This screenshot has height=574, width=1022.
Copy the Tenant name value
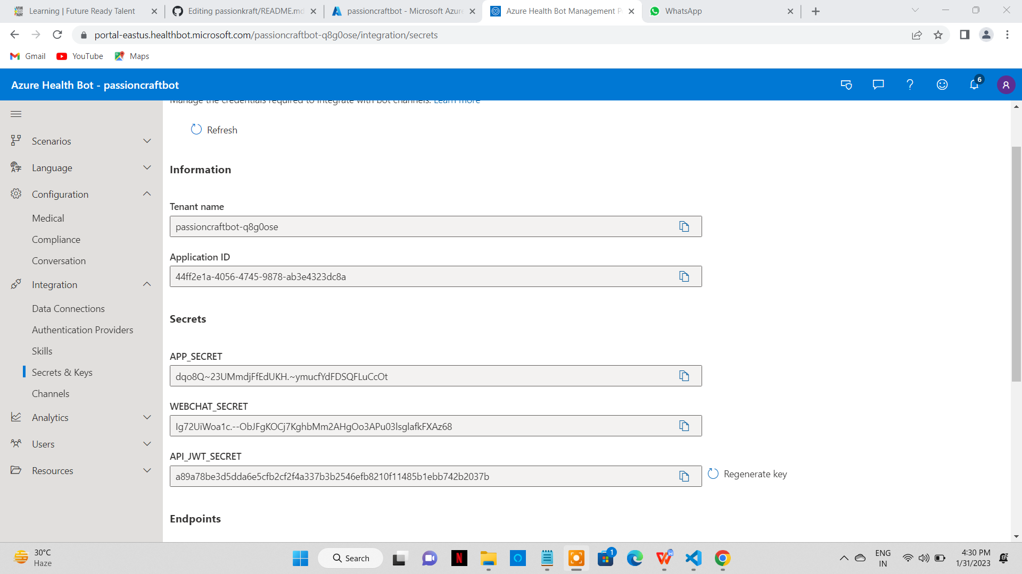tap(683, 226)
